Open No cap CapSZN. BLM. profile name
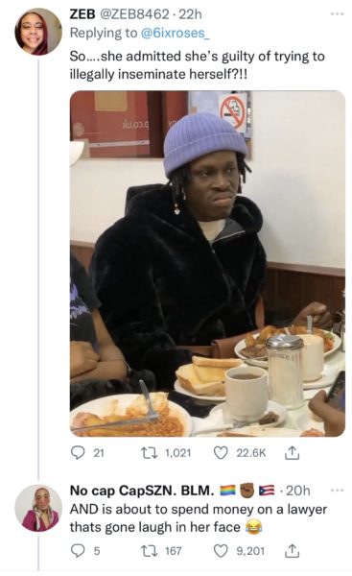This screenshot has height=576, width=352. 142,491
